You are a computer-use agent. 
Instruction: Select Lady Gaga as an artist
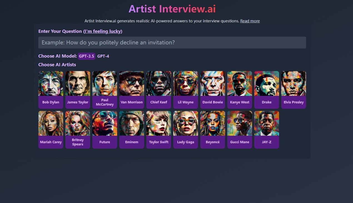(185, 123)
